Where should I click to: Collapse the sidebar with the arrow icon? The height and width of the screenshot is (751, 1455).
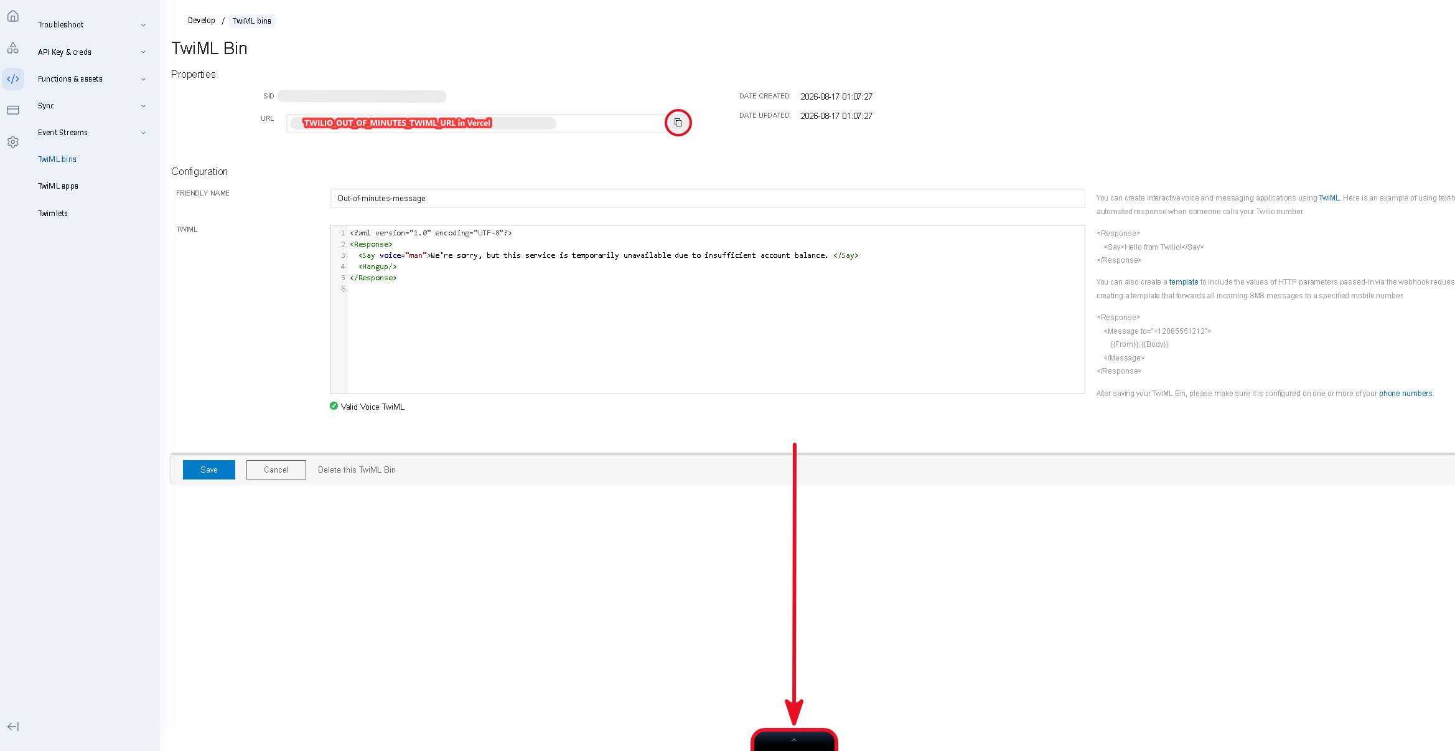coord(13,727)
